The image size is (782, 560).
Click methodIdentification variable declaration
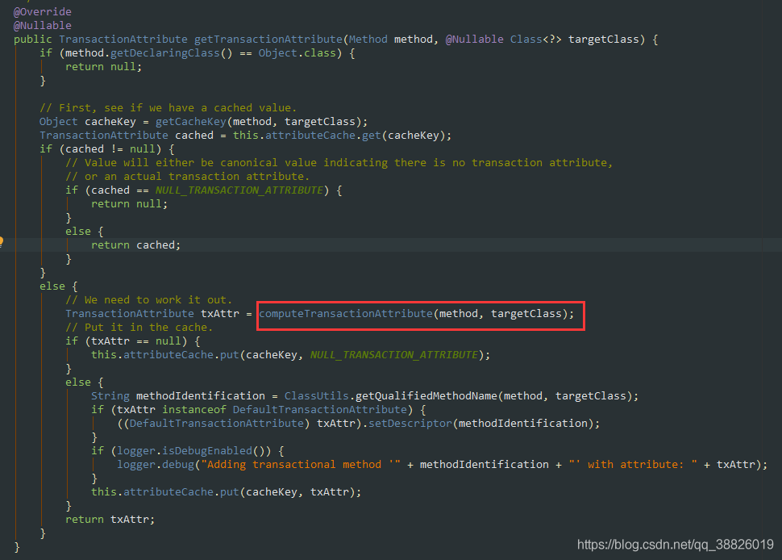coord(201,396)
